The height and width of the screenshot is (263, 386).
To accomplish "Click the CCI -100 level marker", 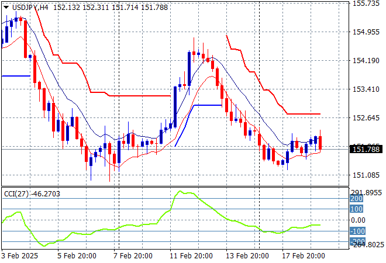I will 357,231.
